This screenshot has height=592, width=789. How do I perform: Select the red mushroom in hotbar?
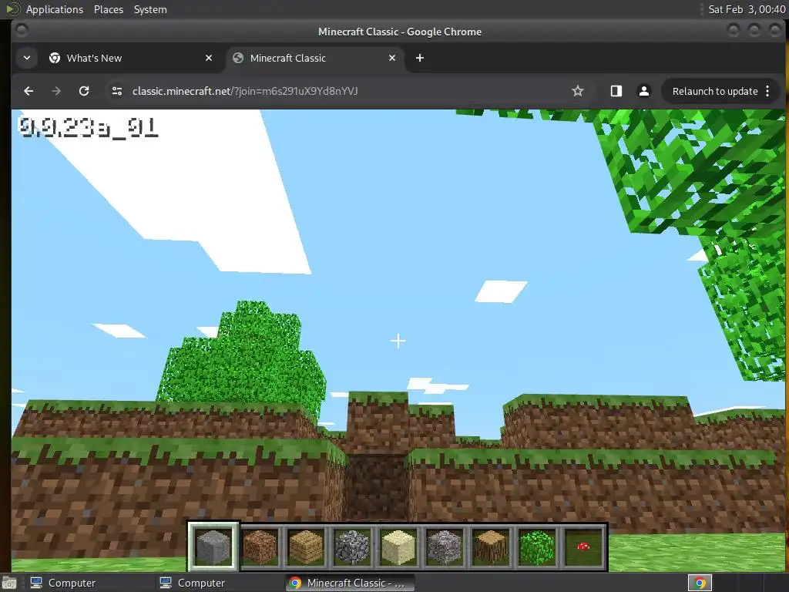[x=583, y=547]
